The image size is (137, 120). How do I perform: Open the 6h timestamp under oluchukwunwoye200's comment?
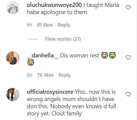[29, 25]
